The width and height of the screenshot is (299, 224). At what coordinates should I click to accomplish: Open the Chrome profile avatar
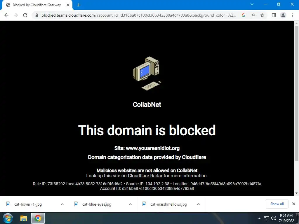point(283,15)
